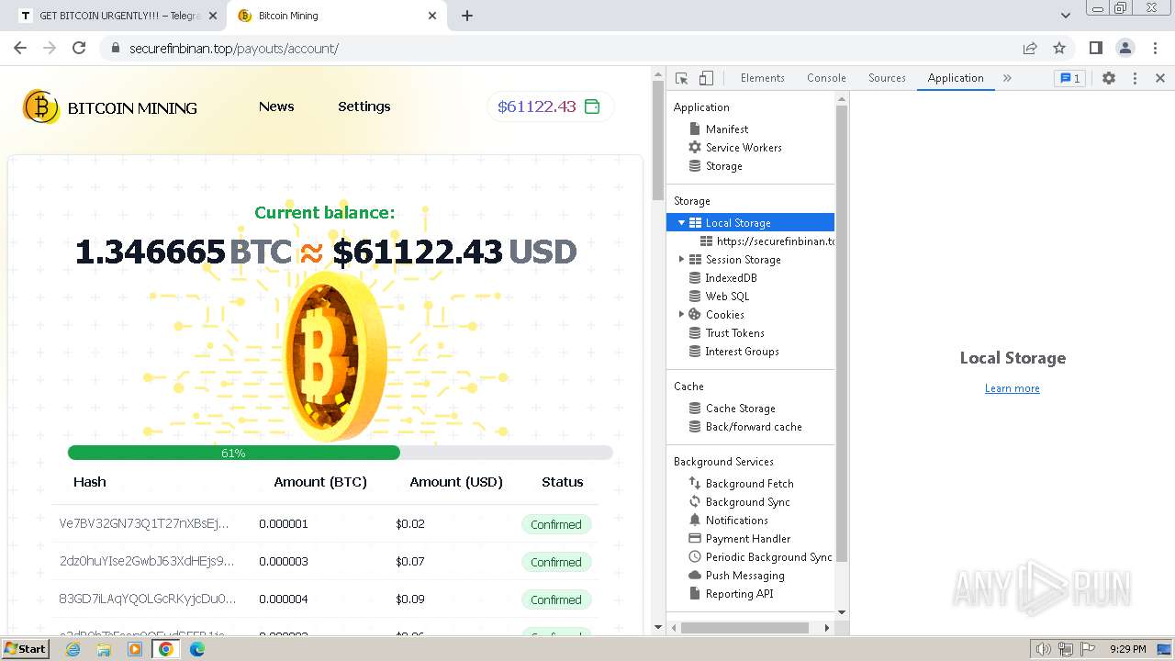
Task: Share this page icon
Action: click(1030, 48)
